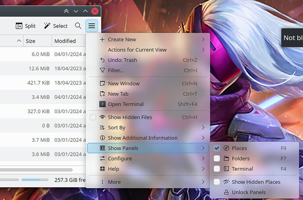Expand the Create New submenu
The width and height of the screenshot is (303, 200).
click(x=203, y=39)
